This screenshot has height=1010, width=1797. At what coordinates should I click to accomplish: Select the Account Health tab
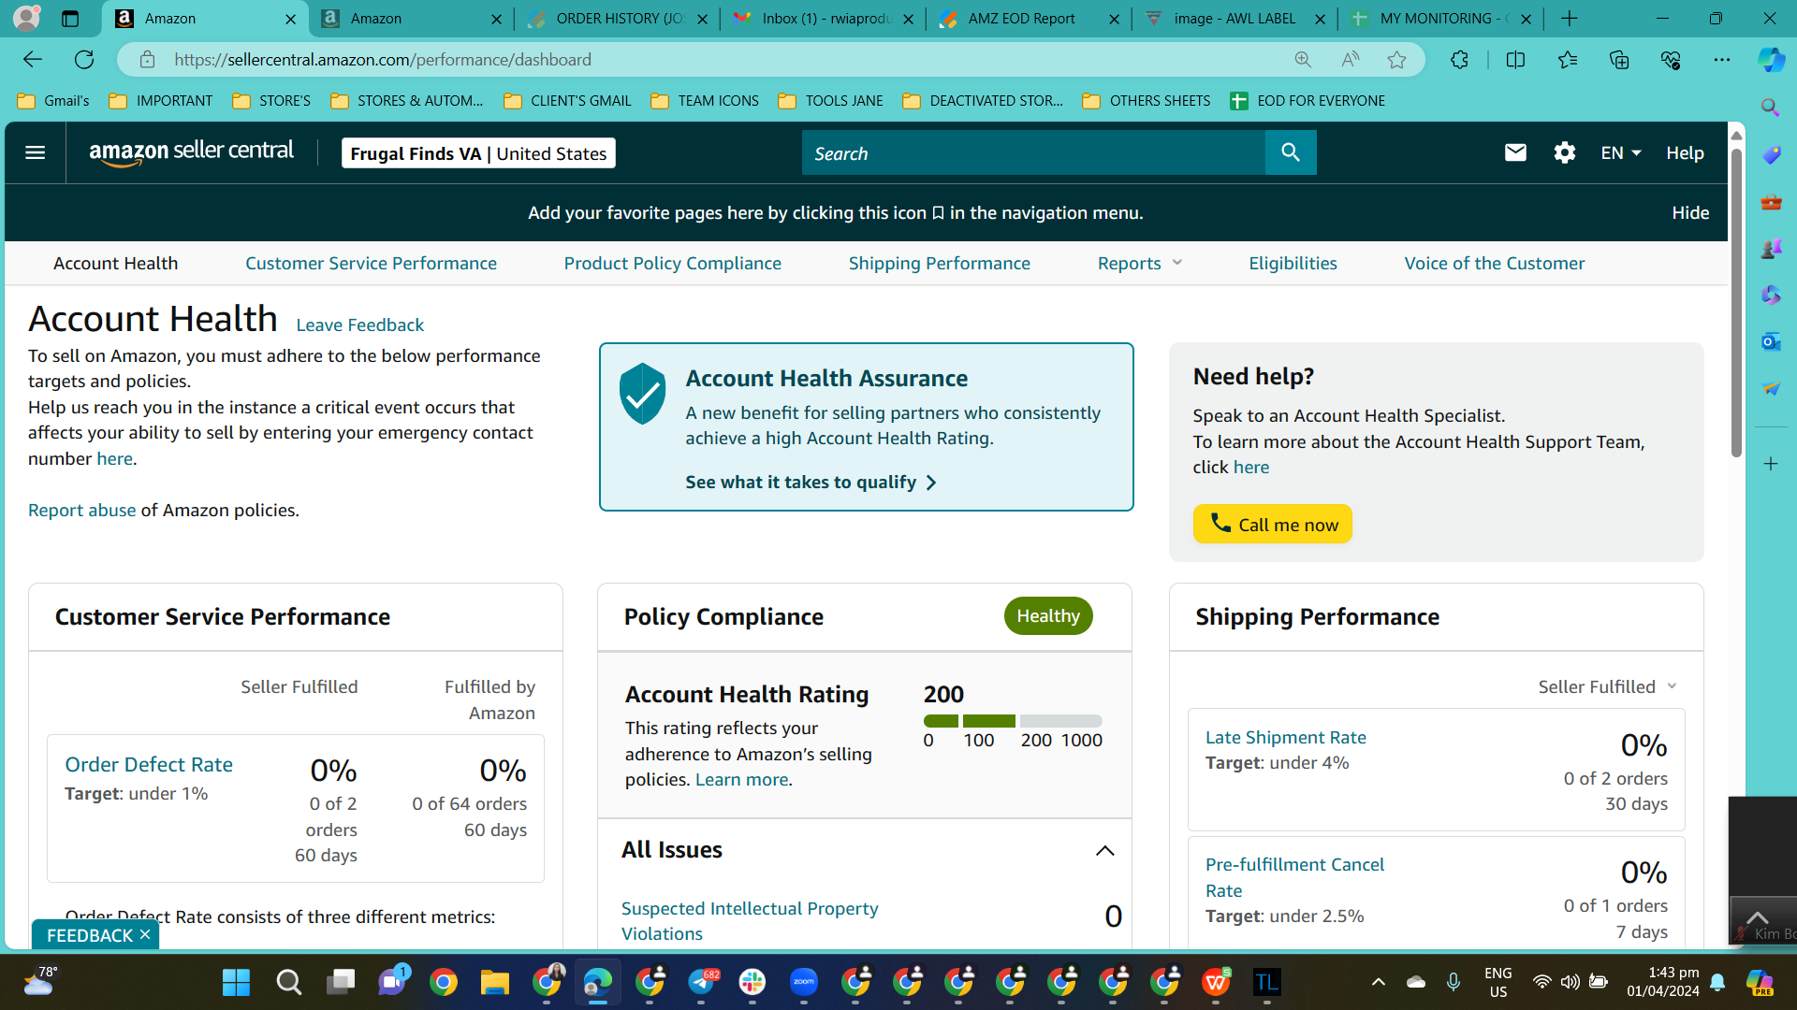[x=115, y=264]
